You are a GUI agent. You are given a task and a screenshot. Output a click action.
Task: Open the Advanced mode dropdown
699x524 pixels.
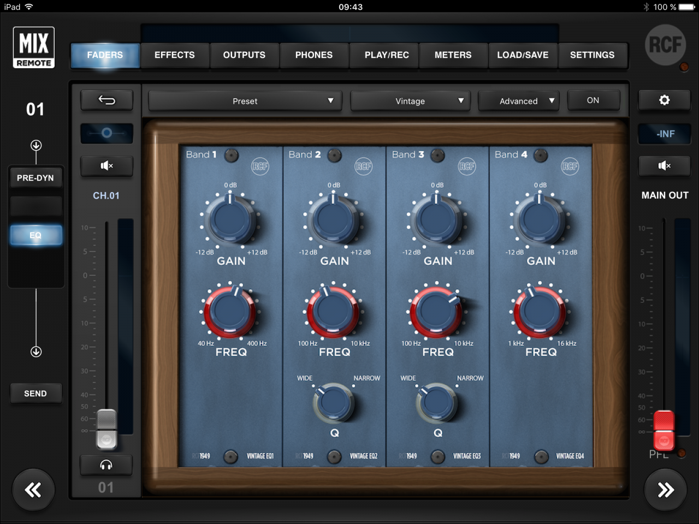519,101
